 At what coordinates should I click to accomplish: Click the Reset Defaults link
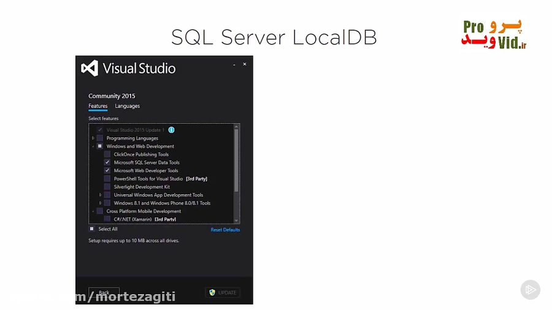(x=225, y=230)
